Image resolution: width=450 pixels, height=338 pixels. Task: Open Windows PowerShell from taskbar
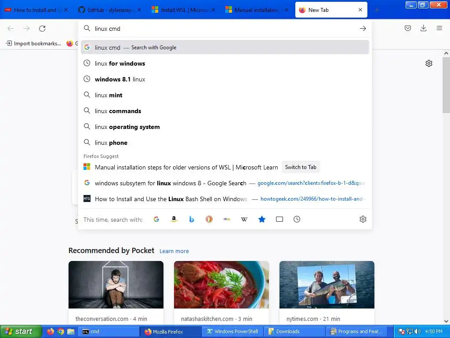point(233,331)
